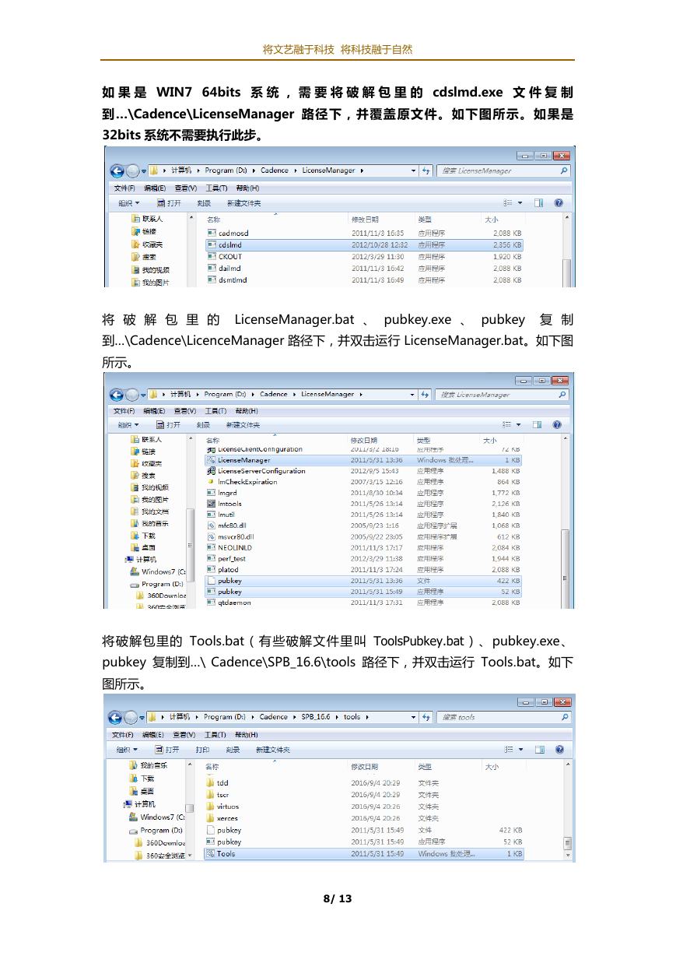676x956 pixels.
Task: Open 联系人 folder in the cdslmd window sidebar
Action: 147,220
